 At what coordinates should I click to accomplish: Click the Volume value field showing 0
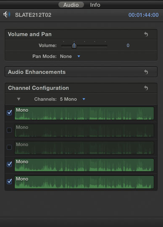coord(128,45)
